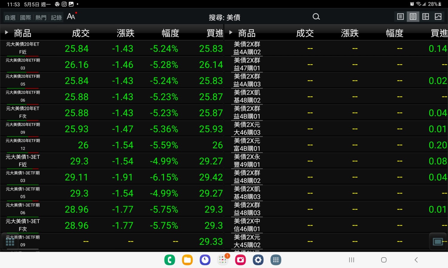The height and width of the screenshot is (268, 448).
Task: Tap the 26.16 traded price cell
Action: click(x=77, y=65)
